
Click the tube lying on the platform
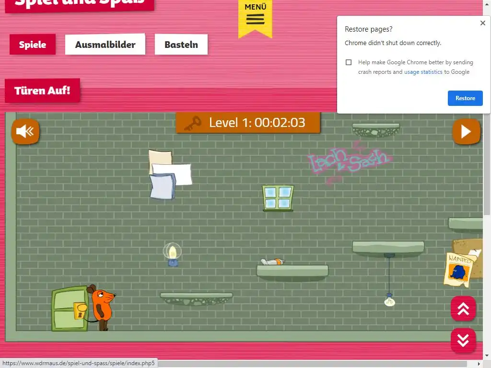click(x=272, y=262)
